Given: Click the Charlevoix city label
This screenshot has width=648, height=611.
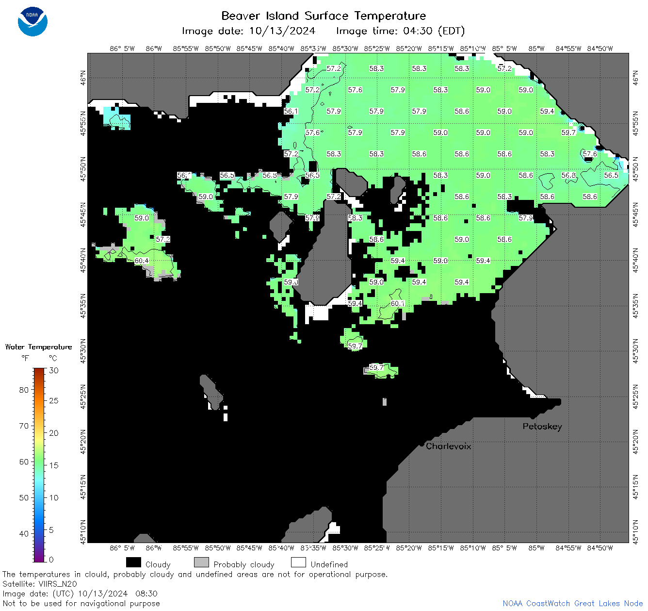Looking at the screenshot, I should pyautogui.click(x=448, y=446).
